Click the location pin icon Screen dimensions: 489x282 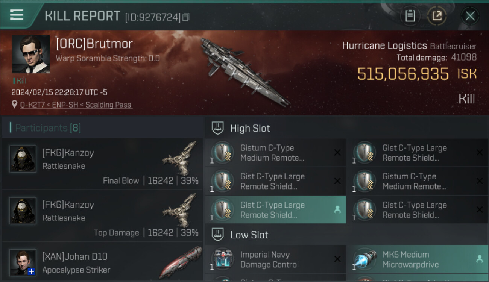(15, 105)
